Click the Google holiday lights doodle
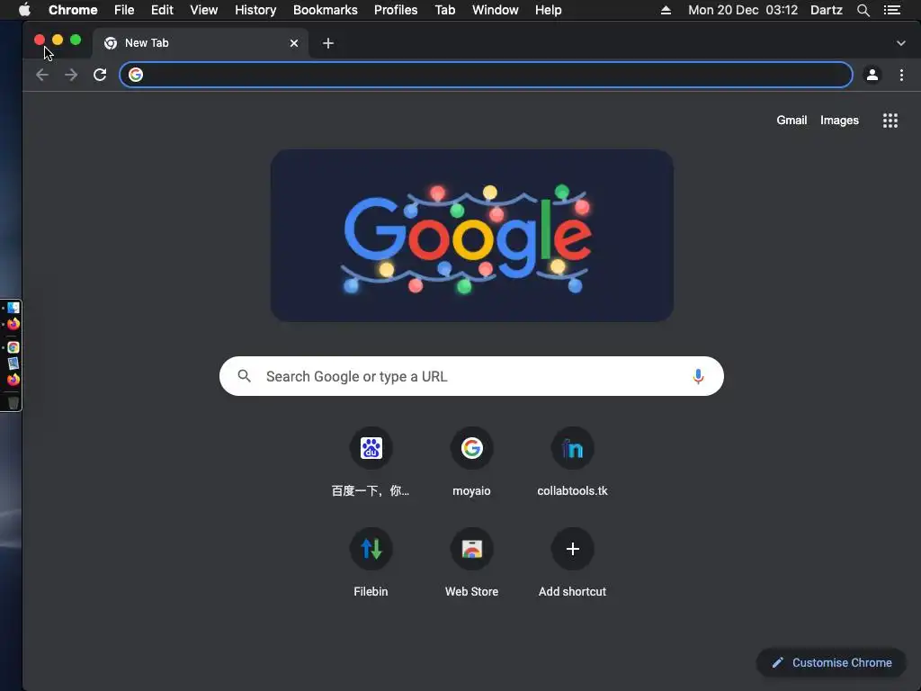921x691 pixels. 471,235
